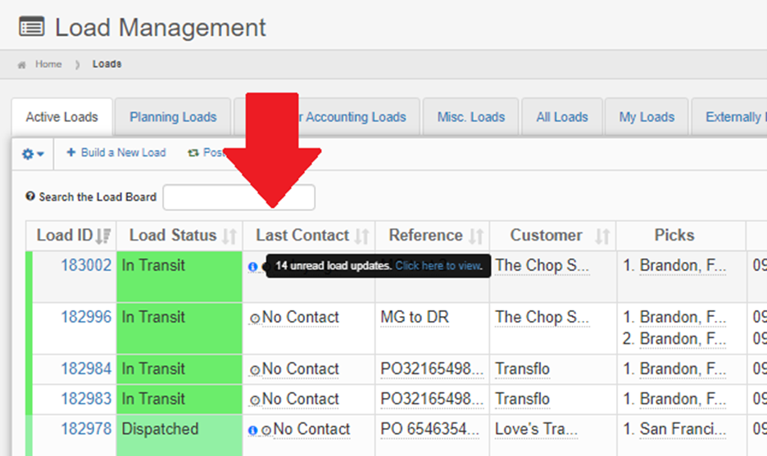Click the Search the Load Board help icon
Image resolution: width=767 pixels, height=456 pixels.
30,196
